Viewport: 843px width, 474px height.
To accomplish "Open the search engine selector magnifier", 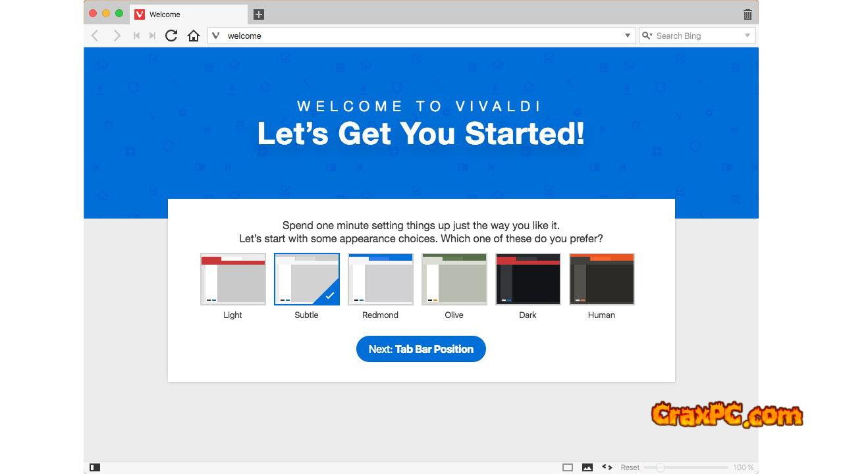I will click(x=647, y=36).
